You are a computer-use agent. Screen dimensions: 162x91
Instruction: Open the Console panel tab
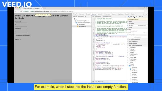[88, 14]
